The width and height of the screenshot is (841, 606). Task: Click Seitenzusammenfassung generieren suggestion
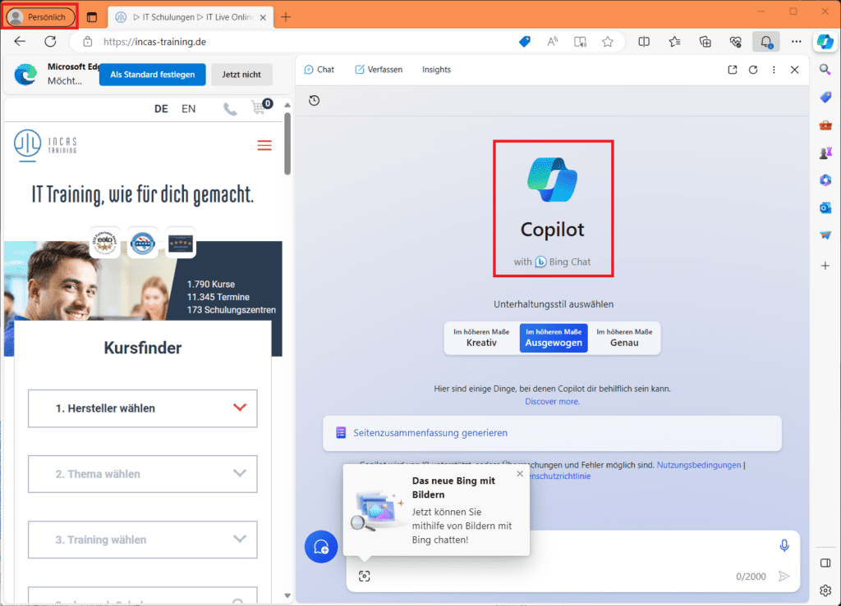click(552, 432)
